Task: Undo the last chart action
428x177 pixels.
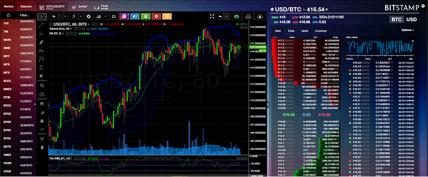Action: coord(220,16)
